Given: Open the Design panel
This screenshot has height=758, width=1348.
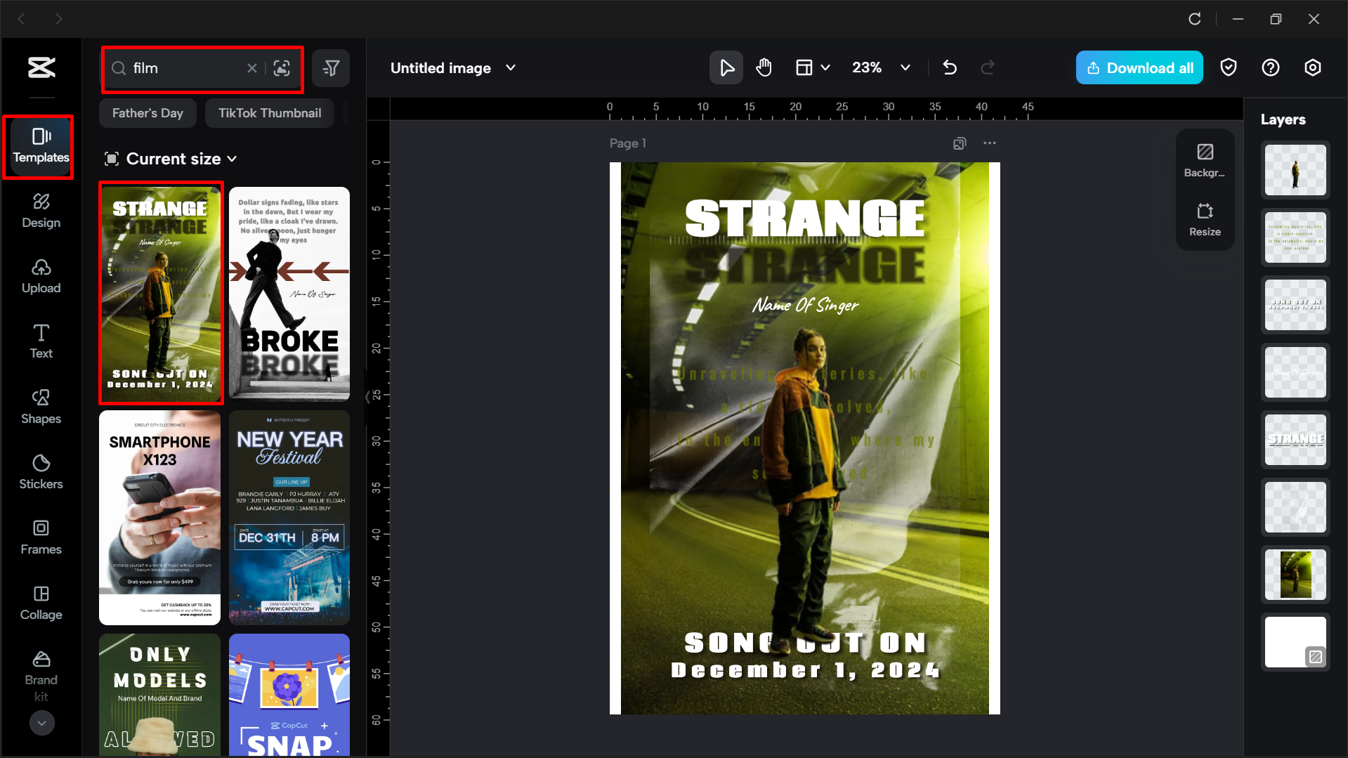Looking at the screenshot, I should (x=41, y=211).
